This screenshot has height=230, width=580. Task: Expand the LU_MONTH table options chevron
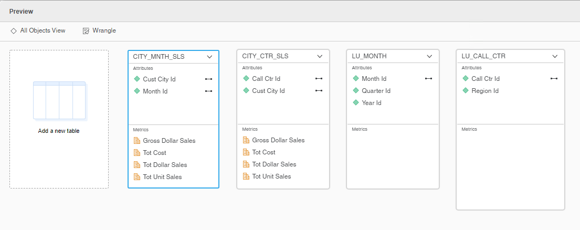tap(429, 57)
